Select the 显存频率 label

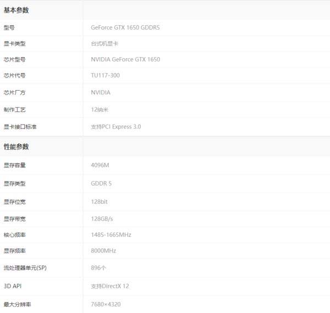click(14, 251)
